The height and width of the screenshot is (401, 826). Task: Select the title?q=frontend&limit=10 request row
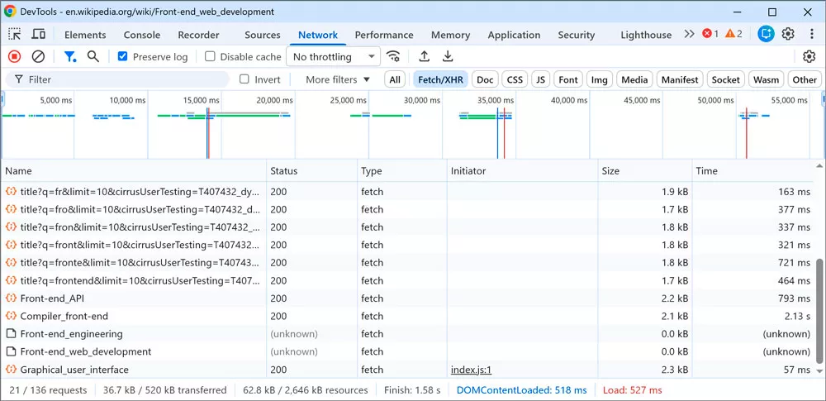[406, 280]
